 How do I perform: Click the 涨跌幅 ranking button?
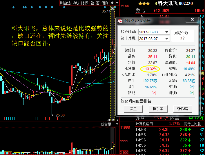point(183,109)
